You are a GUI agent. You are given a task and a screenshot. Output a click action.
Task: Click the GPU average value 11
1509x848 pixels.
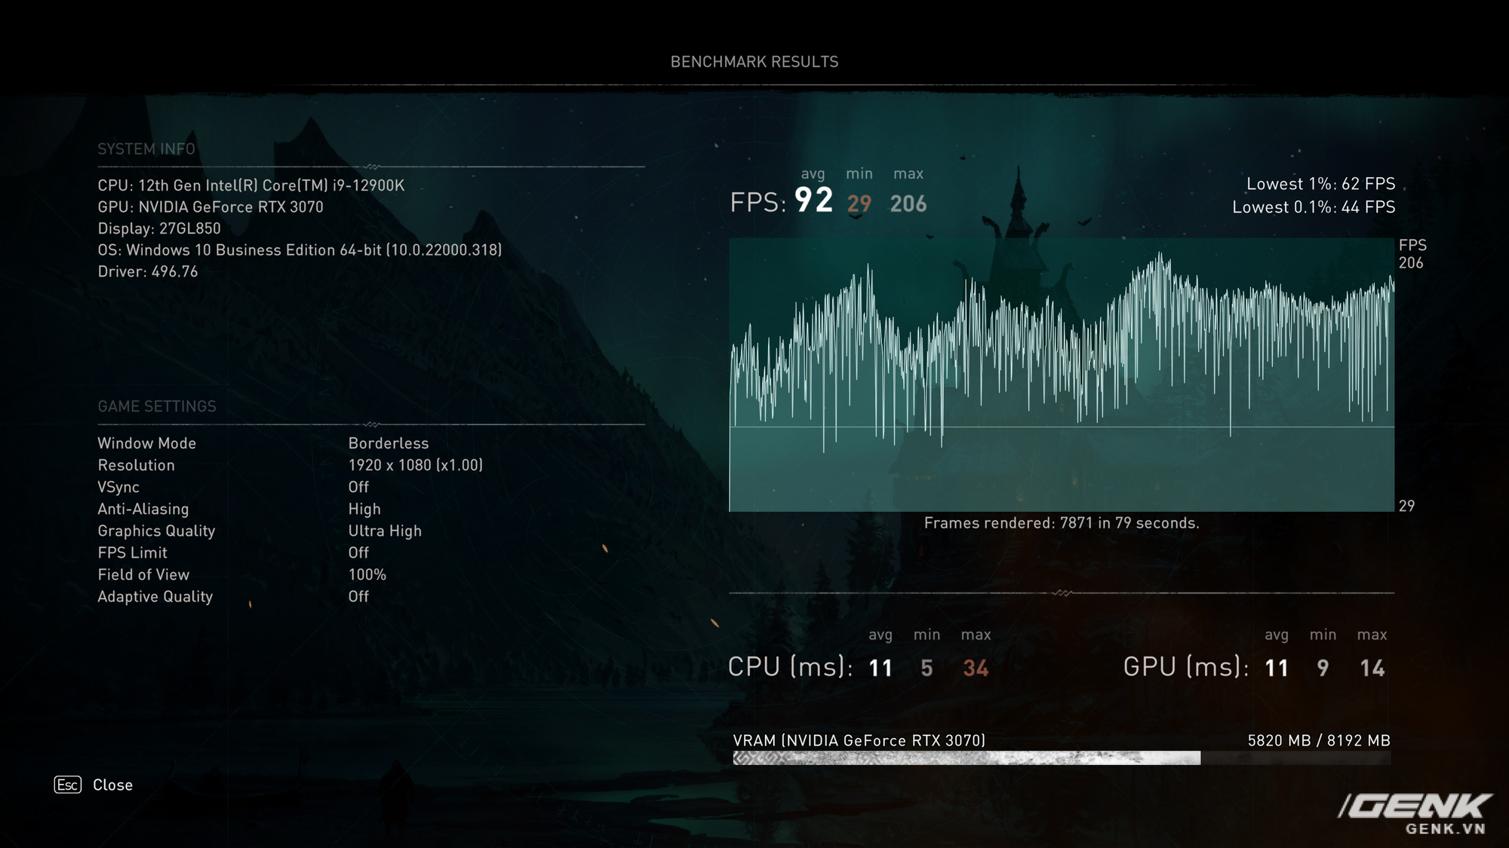tap(1277, 668)
